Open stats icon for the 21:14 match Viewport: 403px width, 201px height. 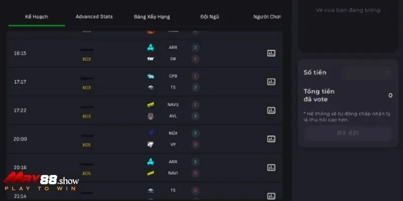click(x=271, y=196)
